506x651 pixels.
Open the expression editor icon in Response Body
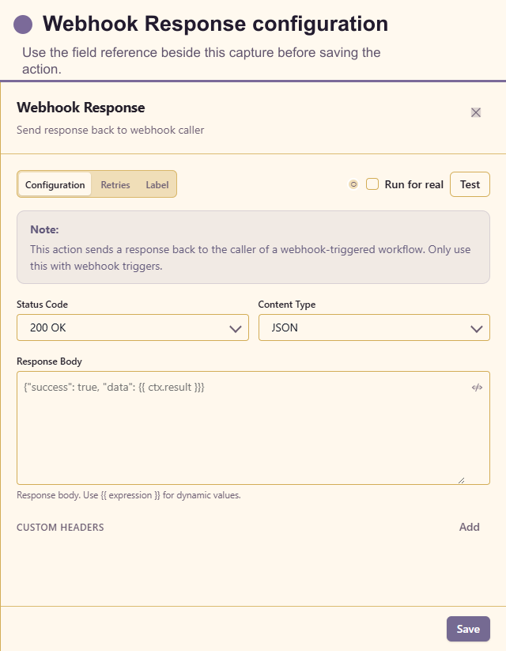pyautogui.click(x=477, y=388)
